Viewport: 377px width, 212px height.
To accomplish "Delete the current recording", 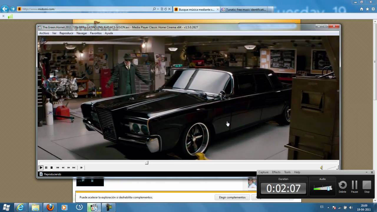I will (x=343, y=187).
